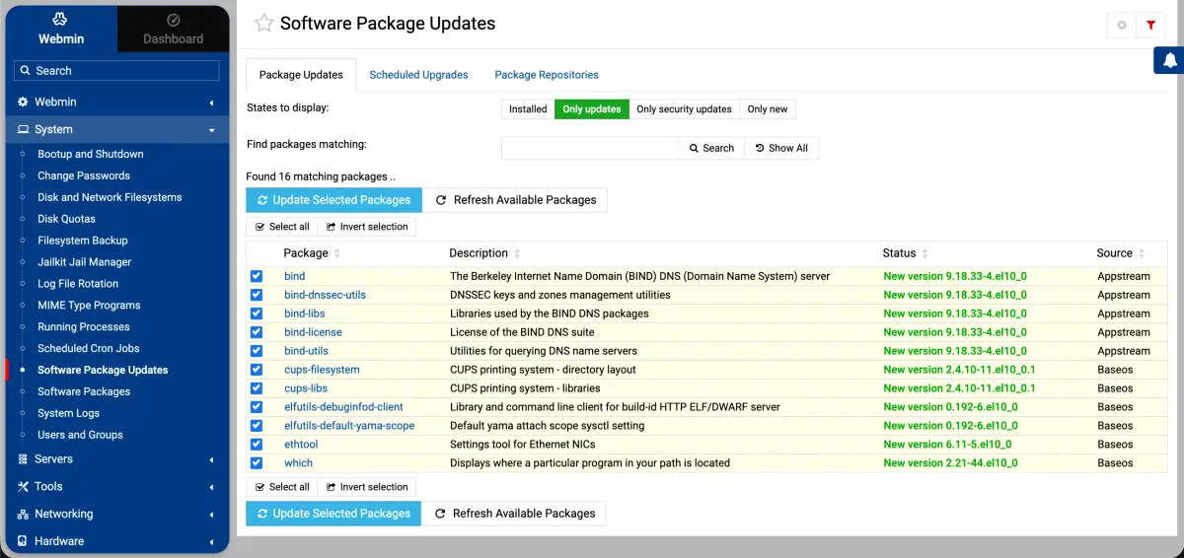Image resolution: width=1184 pixels, height=558 pixels.
Task: Click the Show All button
Action: (780, 148)
